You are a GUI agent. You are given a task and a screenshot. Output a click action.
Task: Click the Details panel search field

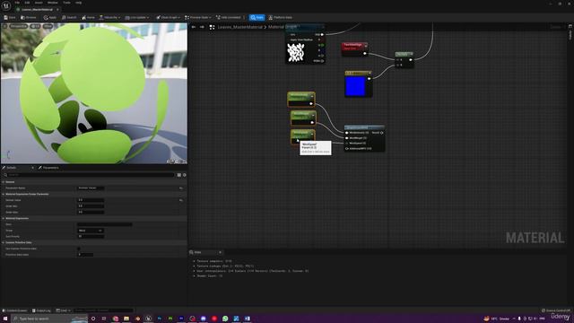pyautogui.click(x=89, y=175)
